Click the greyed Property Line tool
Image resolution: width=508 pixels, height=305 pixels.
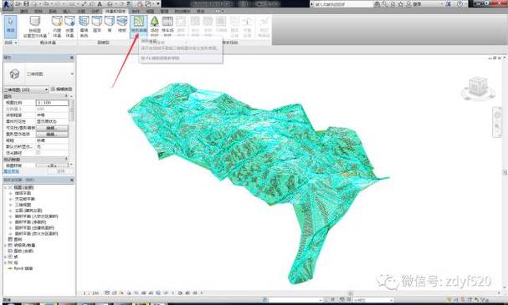234,26
